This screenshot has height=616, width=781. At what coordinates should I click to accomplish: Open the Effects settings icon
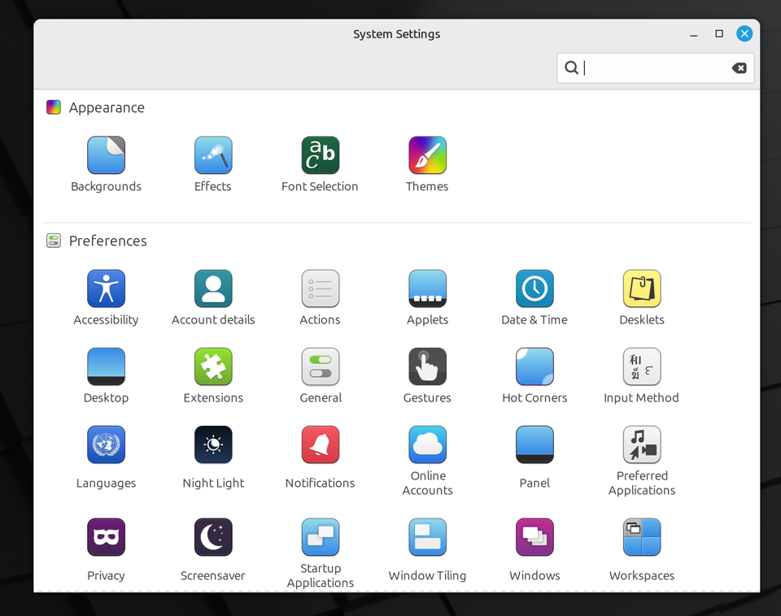pos(213,155)
